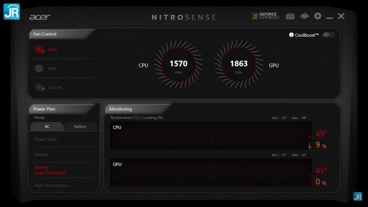The height and width of the screenshot is (207, 368).
Task: Click the Monitoring panel header
Action: 137,109
